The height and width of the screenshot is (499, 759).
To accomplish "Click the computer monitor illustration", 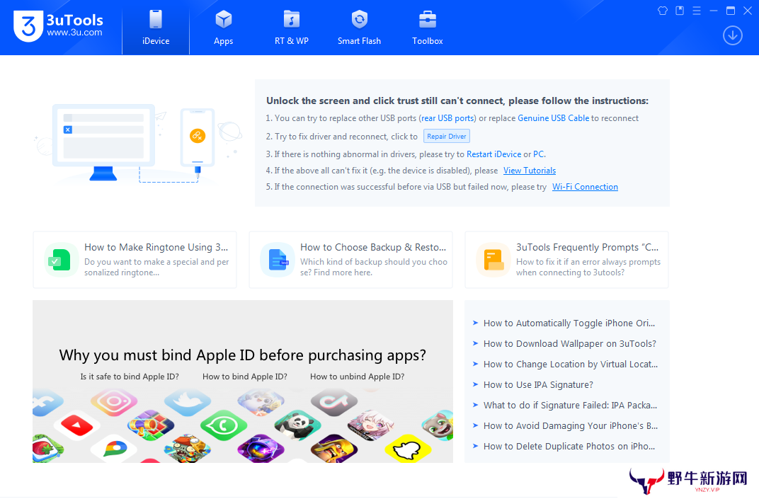I will (103, 142).
